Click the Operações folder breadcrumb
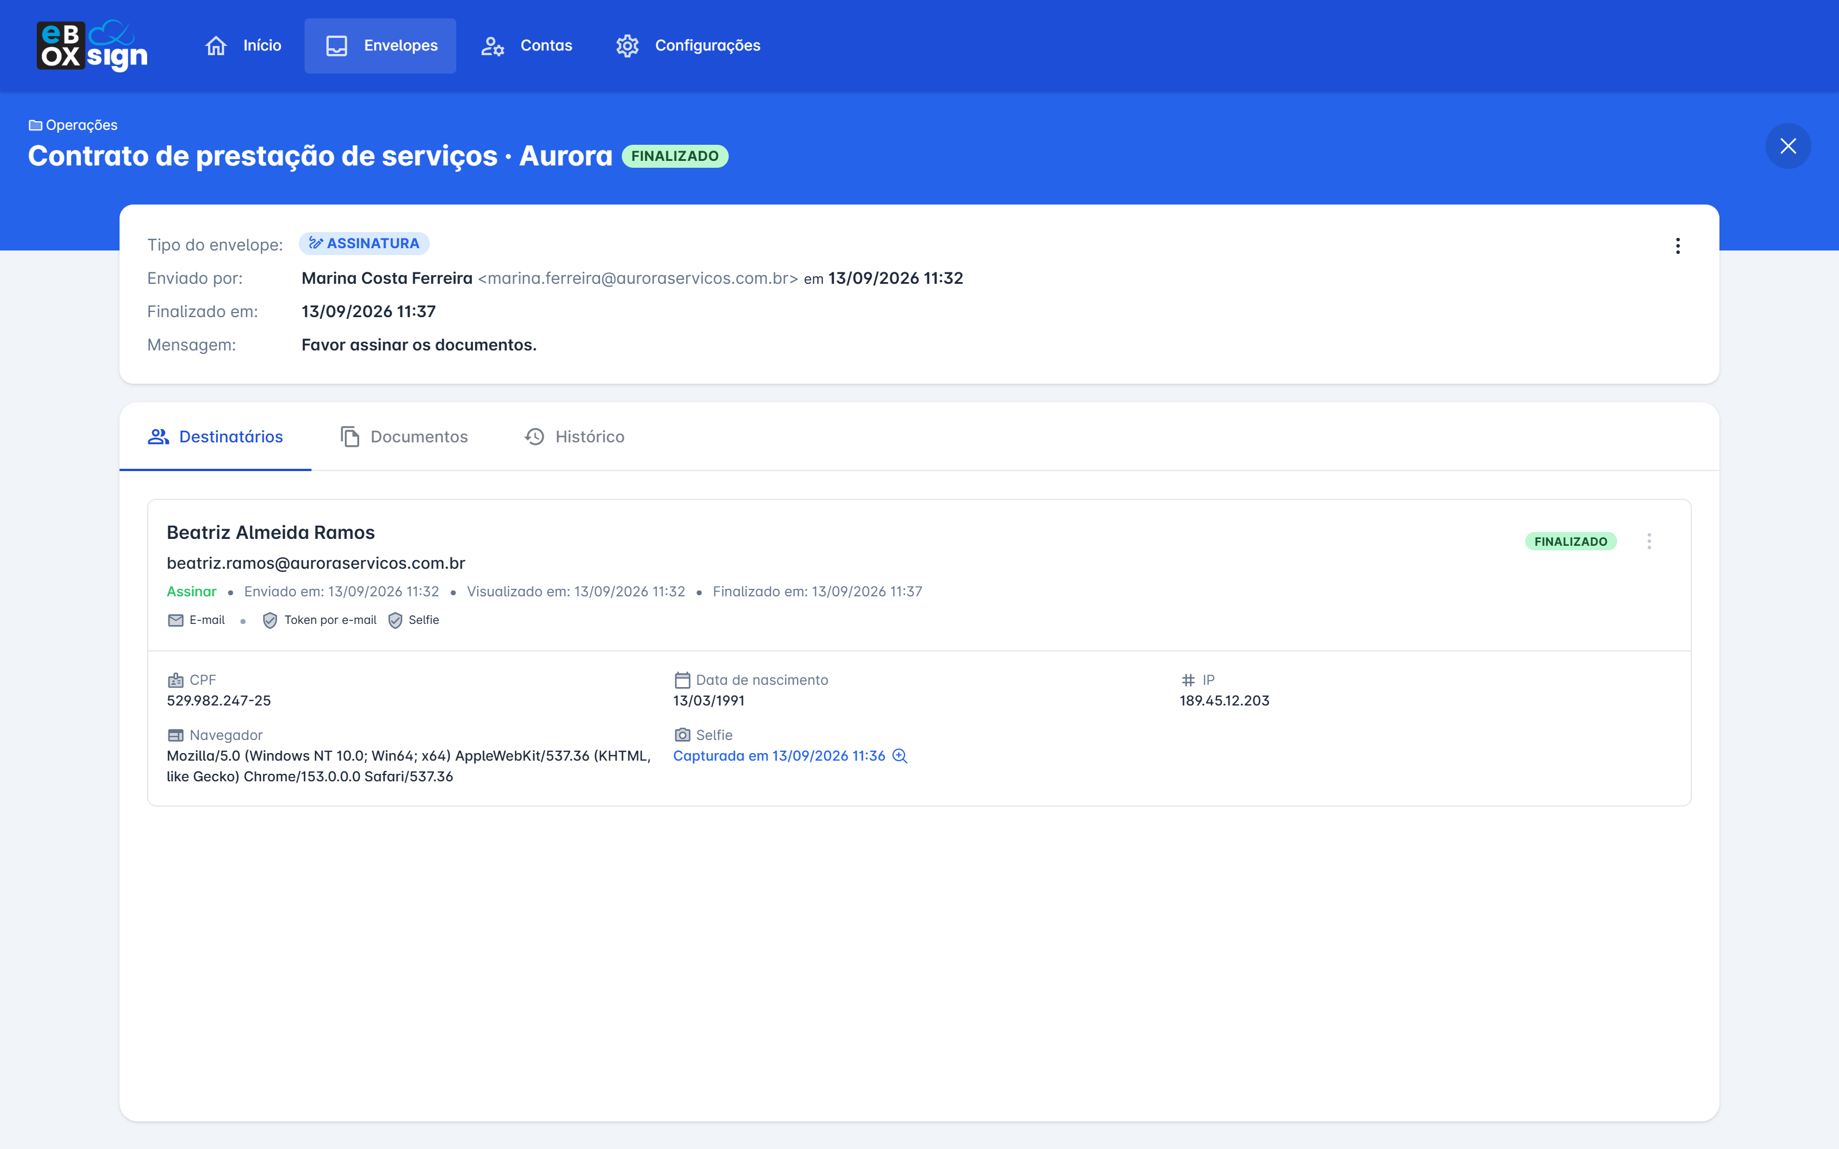The height and width of the screenshot is (1149, 1839). coord(73,125)
